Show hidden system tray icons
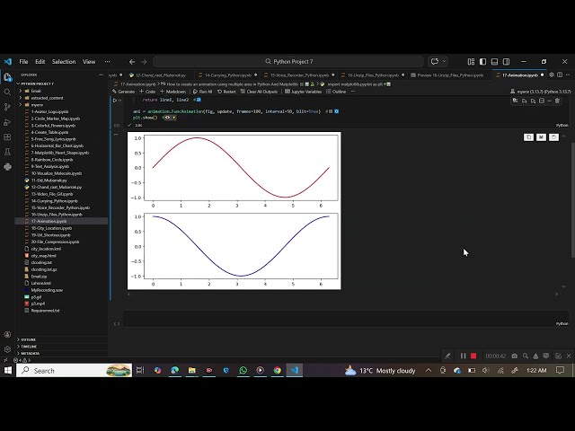The width and height of the screenshot is (575, 431). click(429, 370)
